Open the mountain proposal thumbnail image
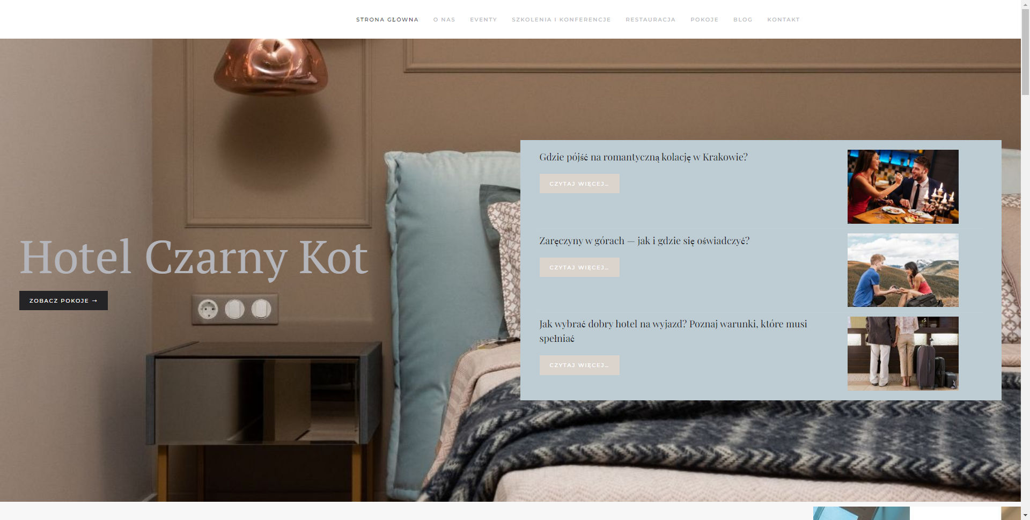This screenshot has height=520, width=1030. [903, 270]
